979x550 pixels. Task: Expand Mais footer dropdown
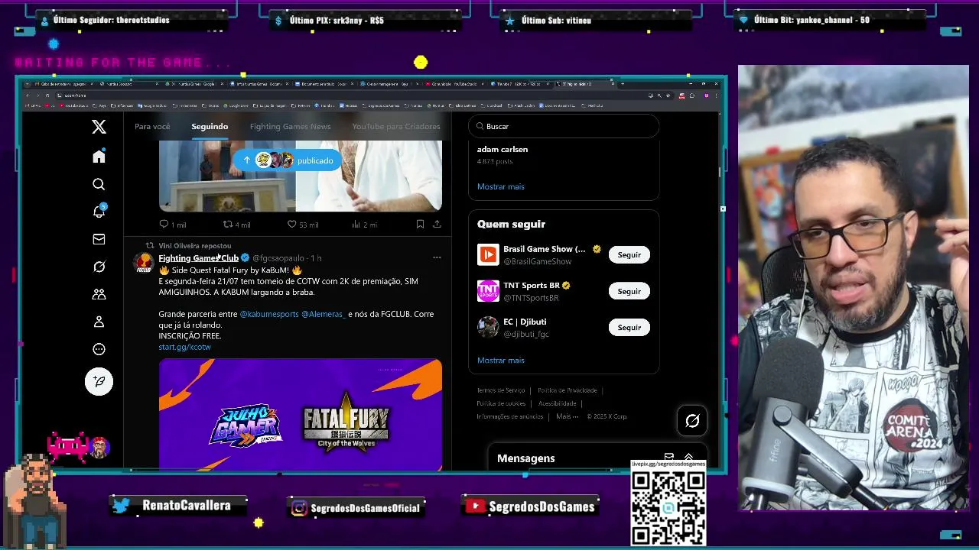tap(567, 416)
